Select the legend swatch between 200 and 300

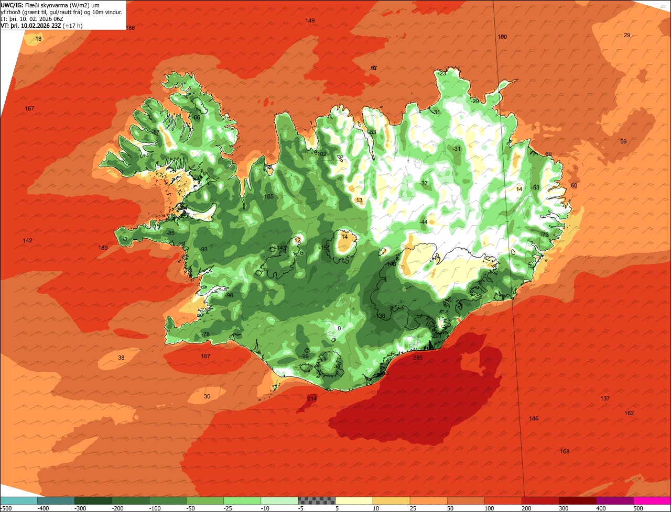(x=540, y=500)
